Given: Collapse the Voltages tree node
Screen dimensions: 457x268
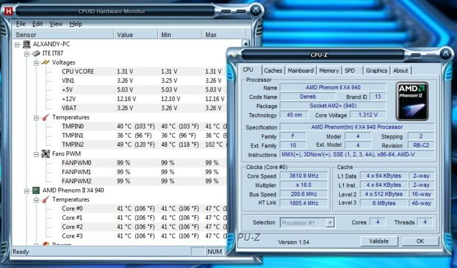Looking at the screenshot, I should (x=36, y=63).
